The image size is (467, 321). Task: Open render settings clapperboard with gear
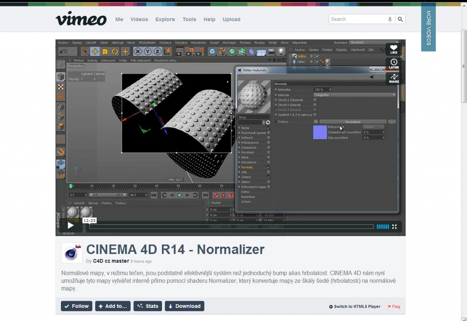199,52
